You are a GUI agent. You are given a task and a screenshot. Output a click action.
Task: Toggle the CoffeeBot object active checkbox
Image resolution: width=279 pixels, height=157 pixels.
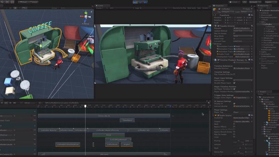[220, 9]
